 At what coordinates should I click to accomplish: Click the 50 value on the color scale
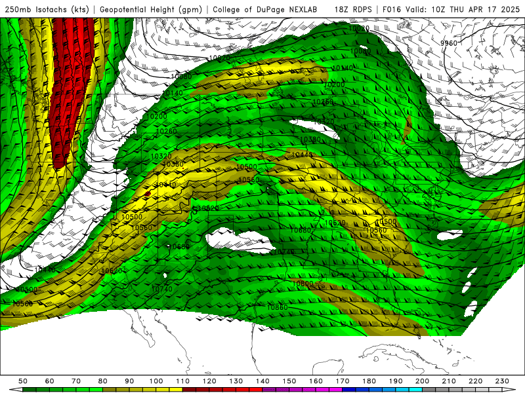(x=23, y=381)
